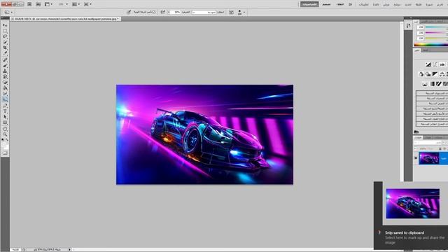Image resolution: width=448 pixels, height=252 pixels.
Task: Select the Rectangular Marquee tool
Action: pos(5,31)
